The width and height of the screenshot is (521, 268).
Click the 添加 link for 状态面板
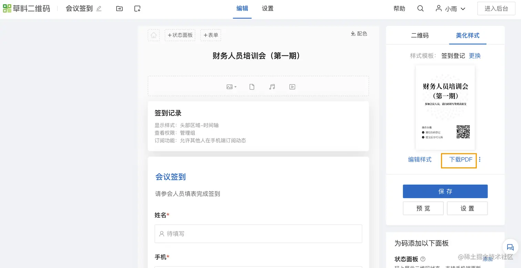[x=488, y=259]
